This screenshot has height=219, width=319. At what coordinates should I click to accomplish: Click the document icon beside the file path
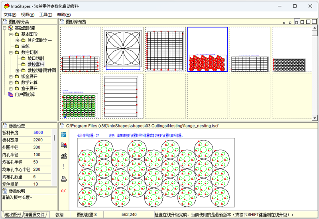tap(62, 126)
